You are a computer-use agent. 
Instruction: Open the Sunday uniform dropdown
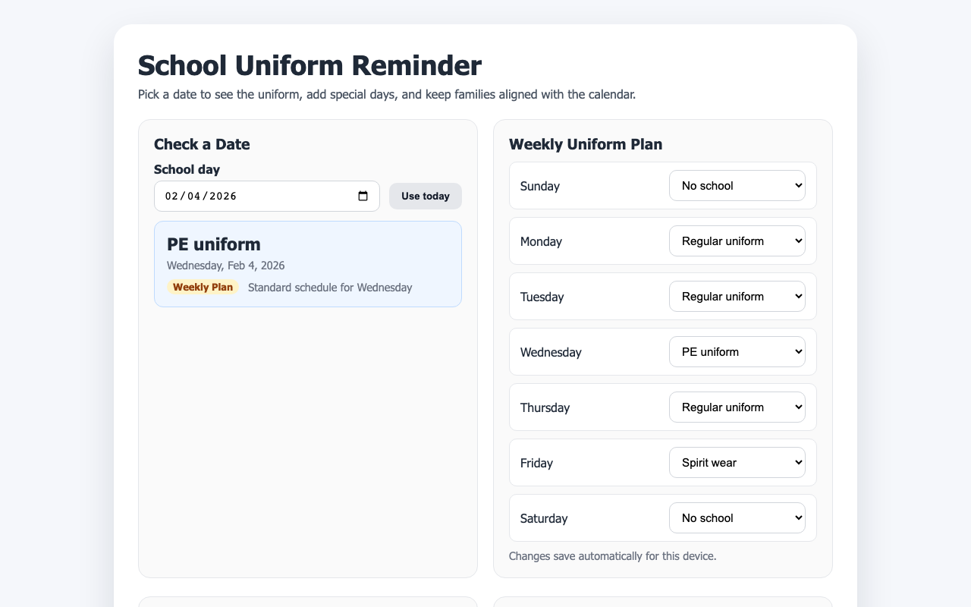tap(737, 185)
